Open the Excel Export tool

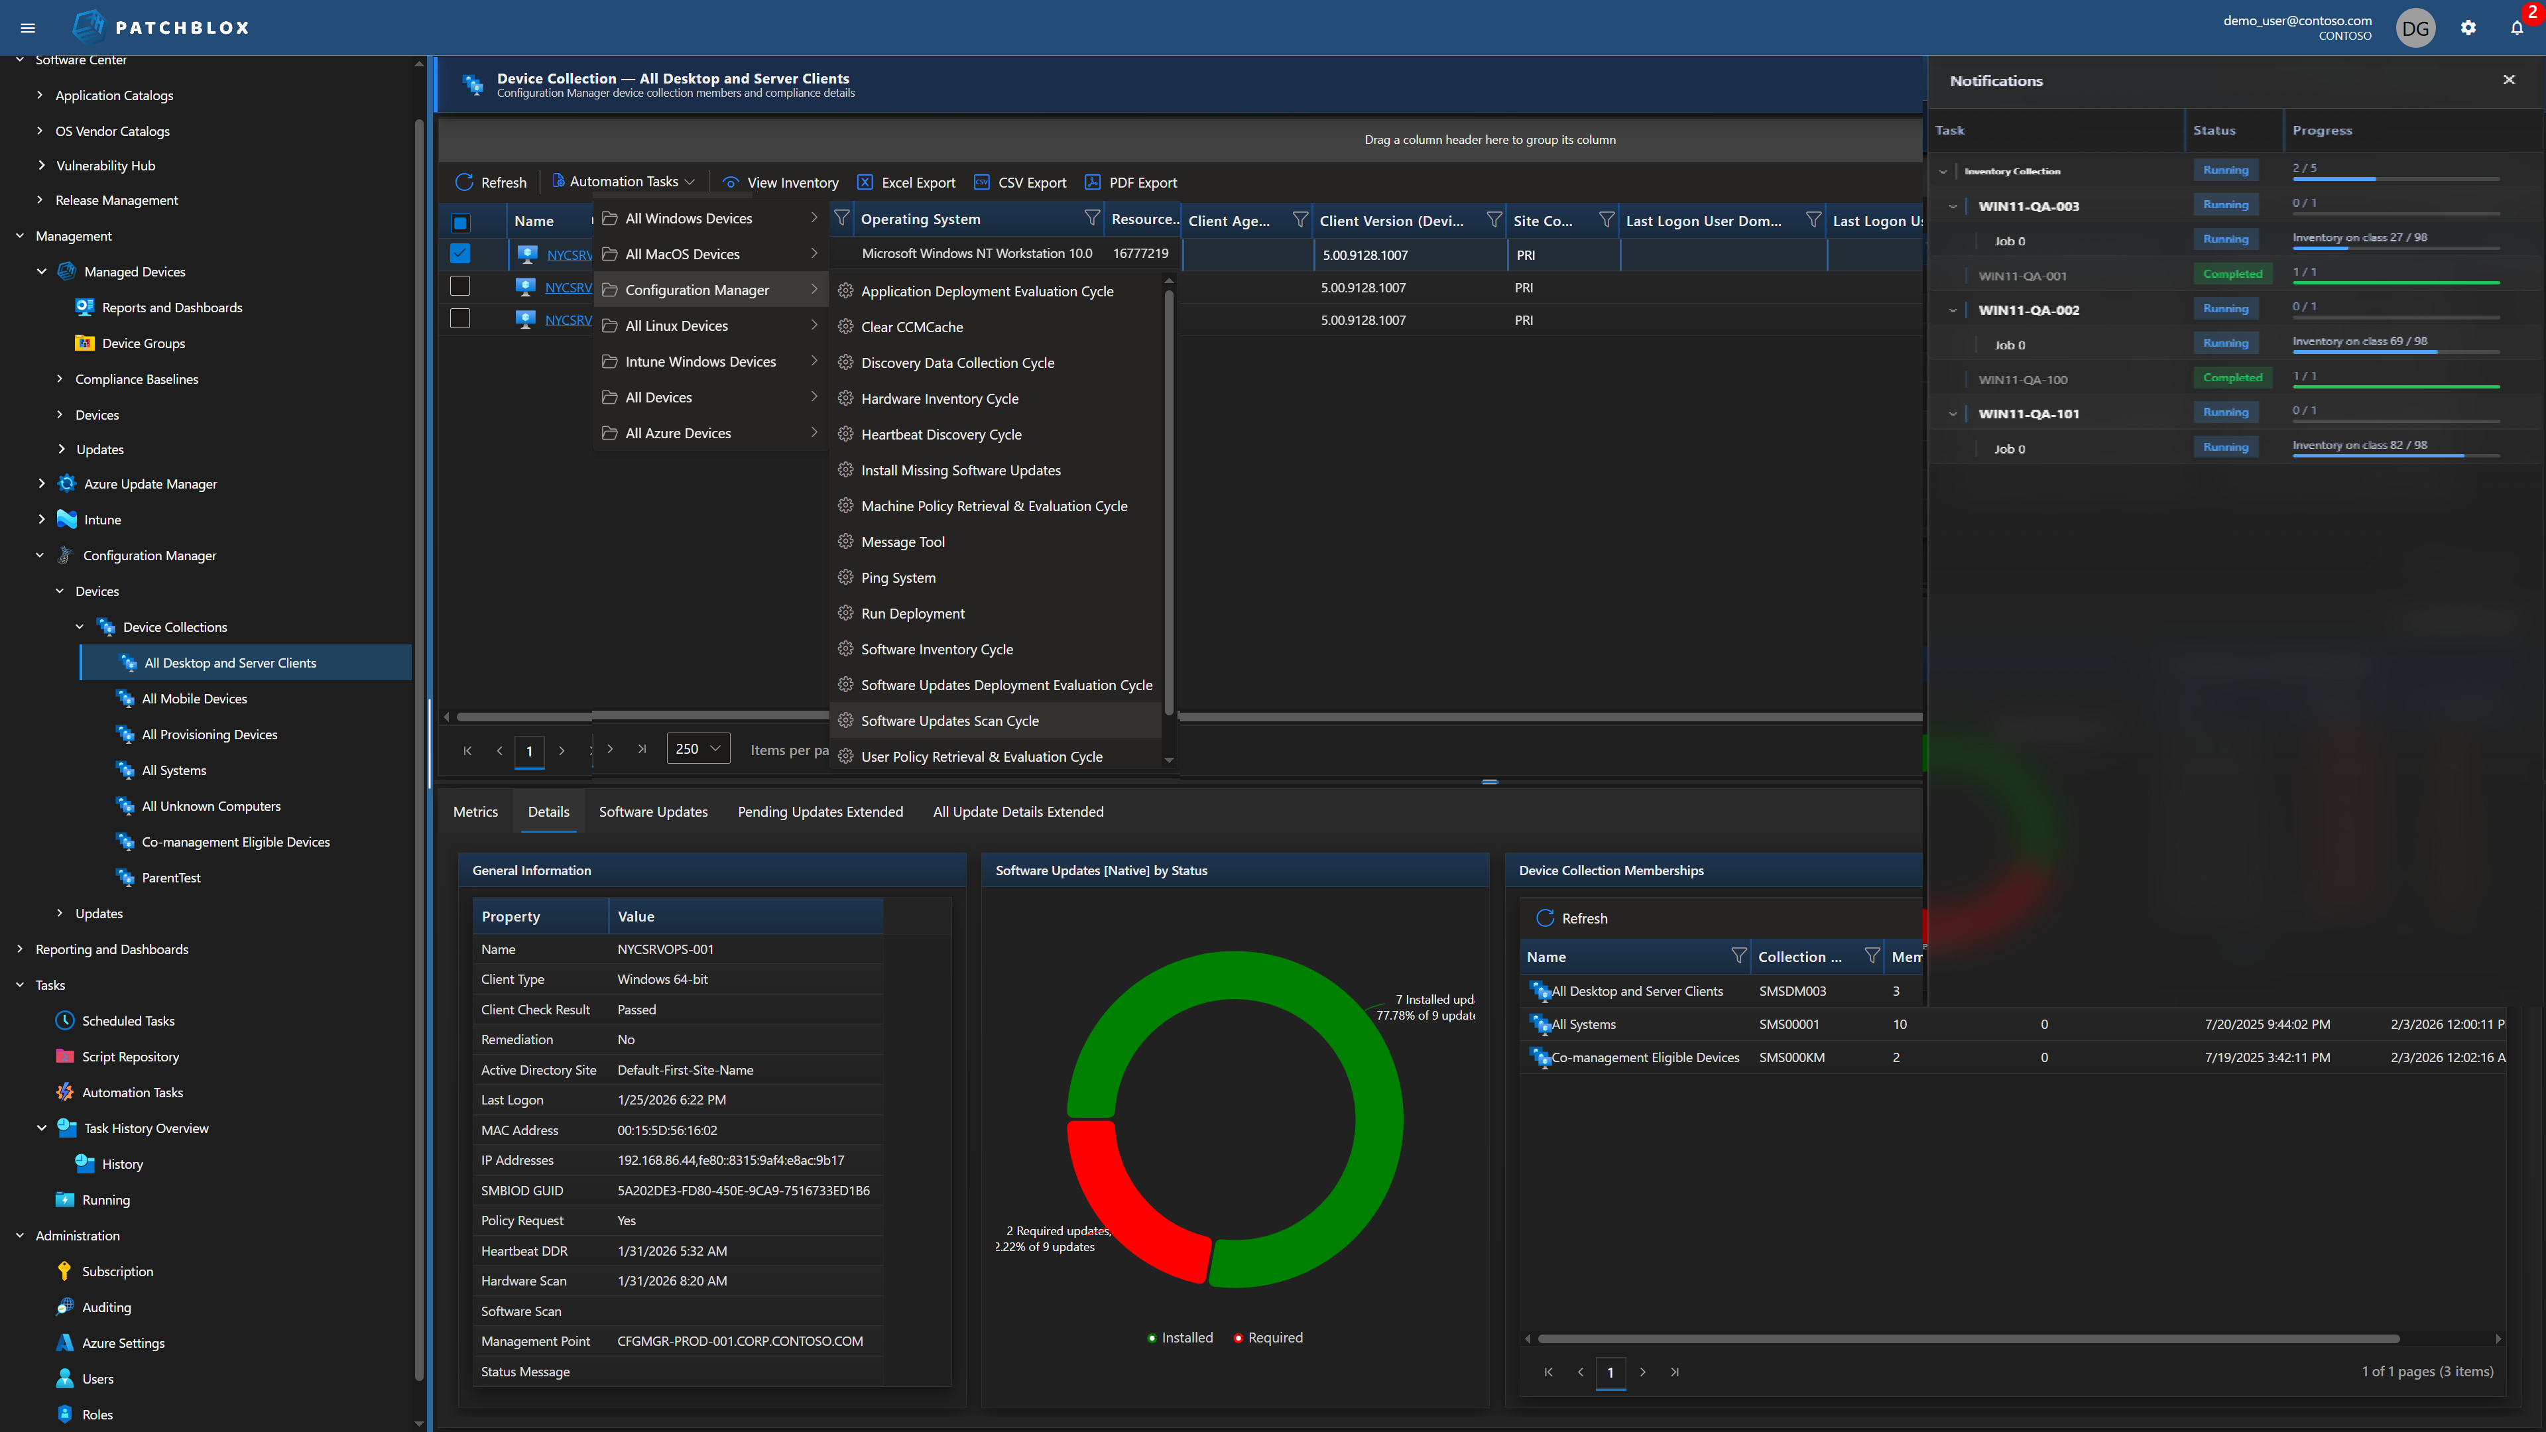coord(867,182)
